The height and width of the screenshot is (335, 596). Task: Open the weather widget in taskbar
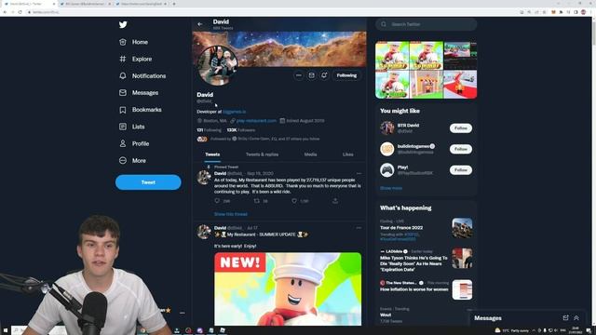tap(512, 330)
